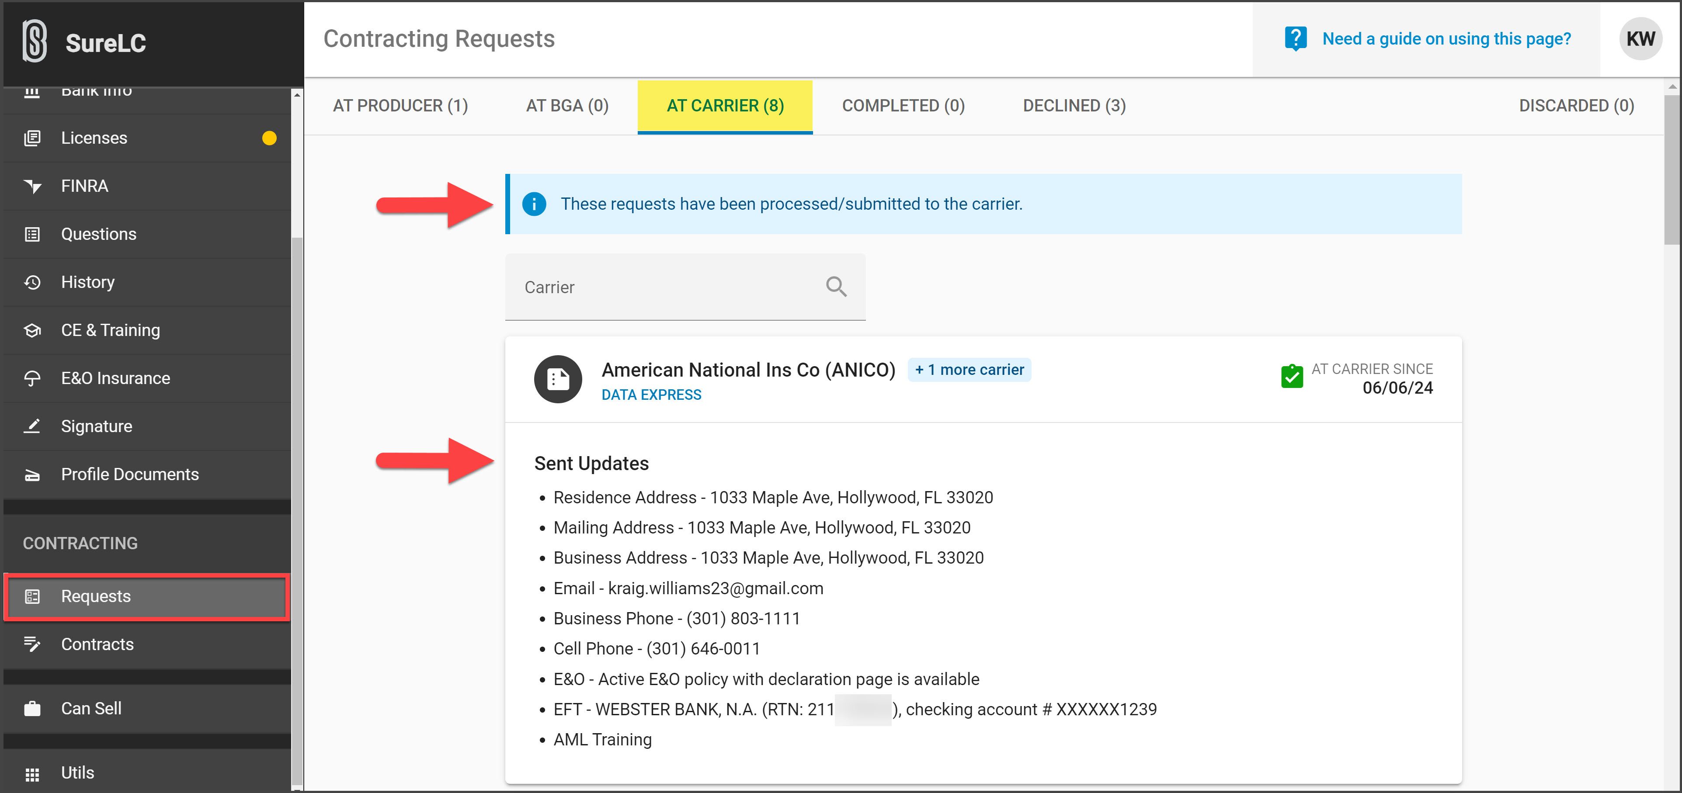Click Business Phone (301) 803-1111 line
The image size is (1682, 793).
click(677, 618)
